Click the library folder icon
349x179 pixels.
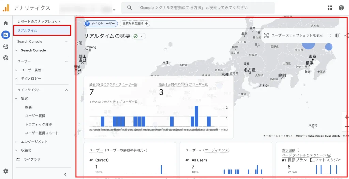coord(18,160)
